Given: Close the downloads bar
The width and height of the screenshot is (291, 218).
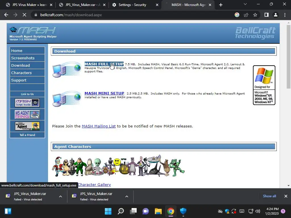Looking at the screenshot, I should pos(286,196).
